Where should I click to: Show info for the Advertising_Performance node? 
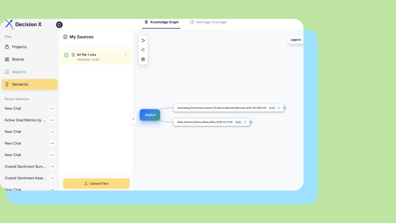pos(279,108)
